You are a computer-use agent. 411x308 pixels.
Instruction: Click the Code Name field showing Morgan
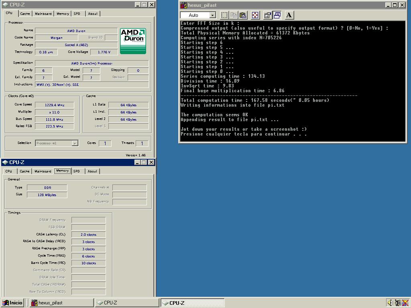click(56, 38)
